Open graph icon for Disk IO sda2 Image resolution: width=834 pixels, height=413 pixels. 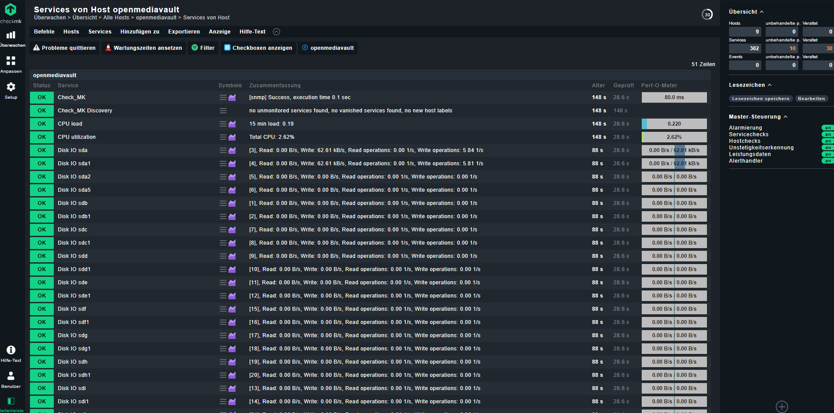click(x=232, y=177)
